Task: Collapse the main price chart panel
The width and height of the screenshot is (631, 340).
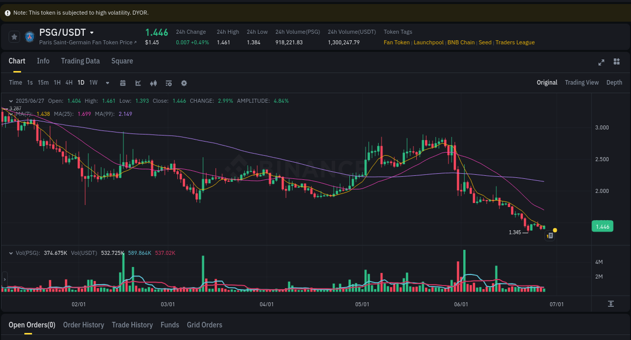Action: [11, 101]
